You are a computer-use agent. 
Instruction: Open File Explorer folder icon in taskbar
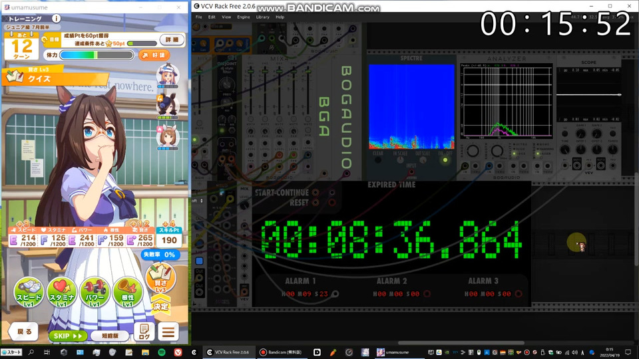click(x=145, y=352)
